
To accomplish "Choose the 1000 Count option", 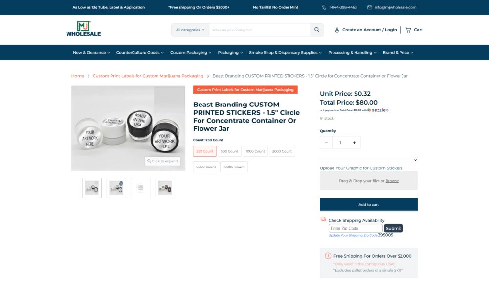I will (x=255, y=151).
